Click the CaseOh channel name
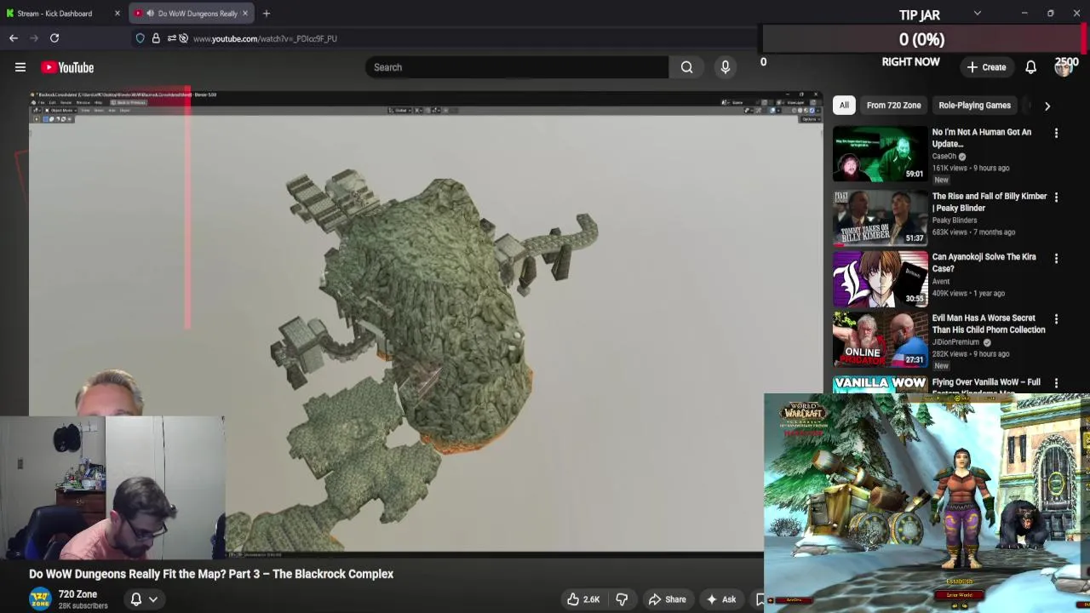The height and width of the screenshot is (613, 1090). [944, 157]
